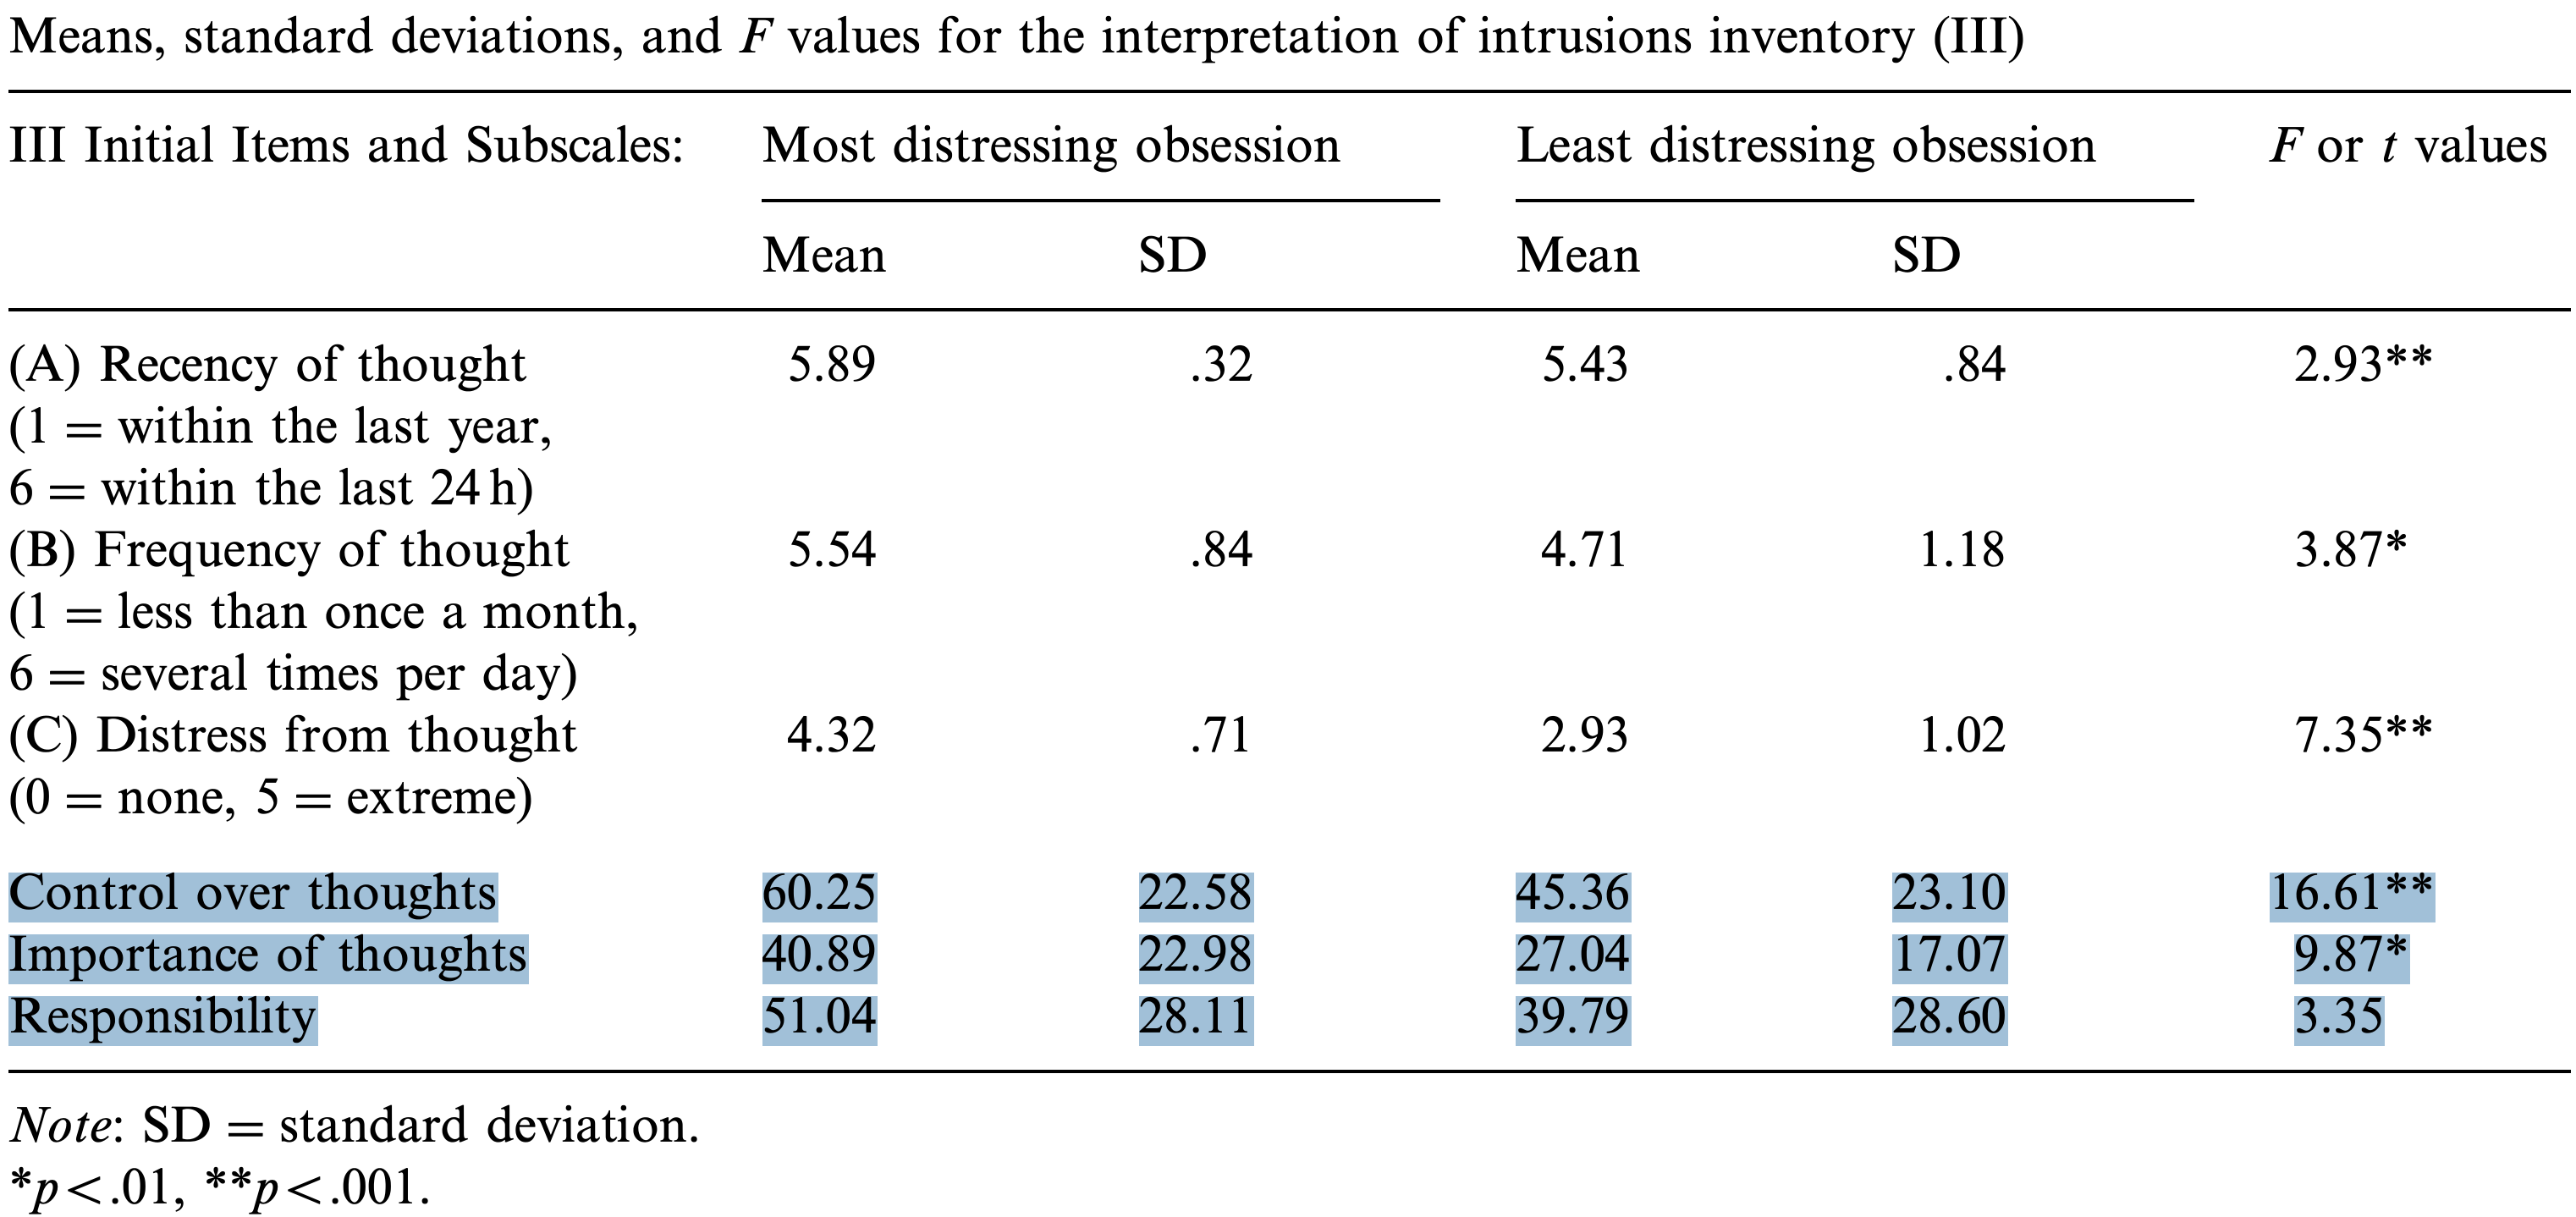The width and height of the screenshot is (2576, 1217).
Task: Click the '(C) Distress from thought' row label
Action: [x=293, y=736]
